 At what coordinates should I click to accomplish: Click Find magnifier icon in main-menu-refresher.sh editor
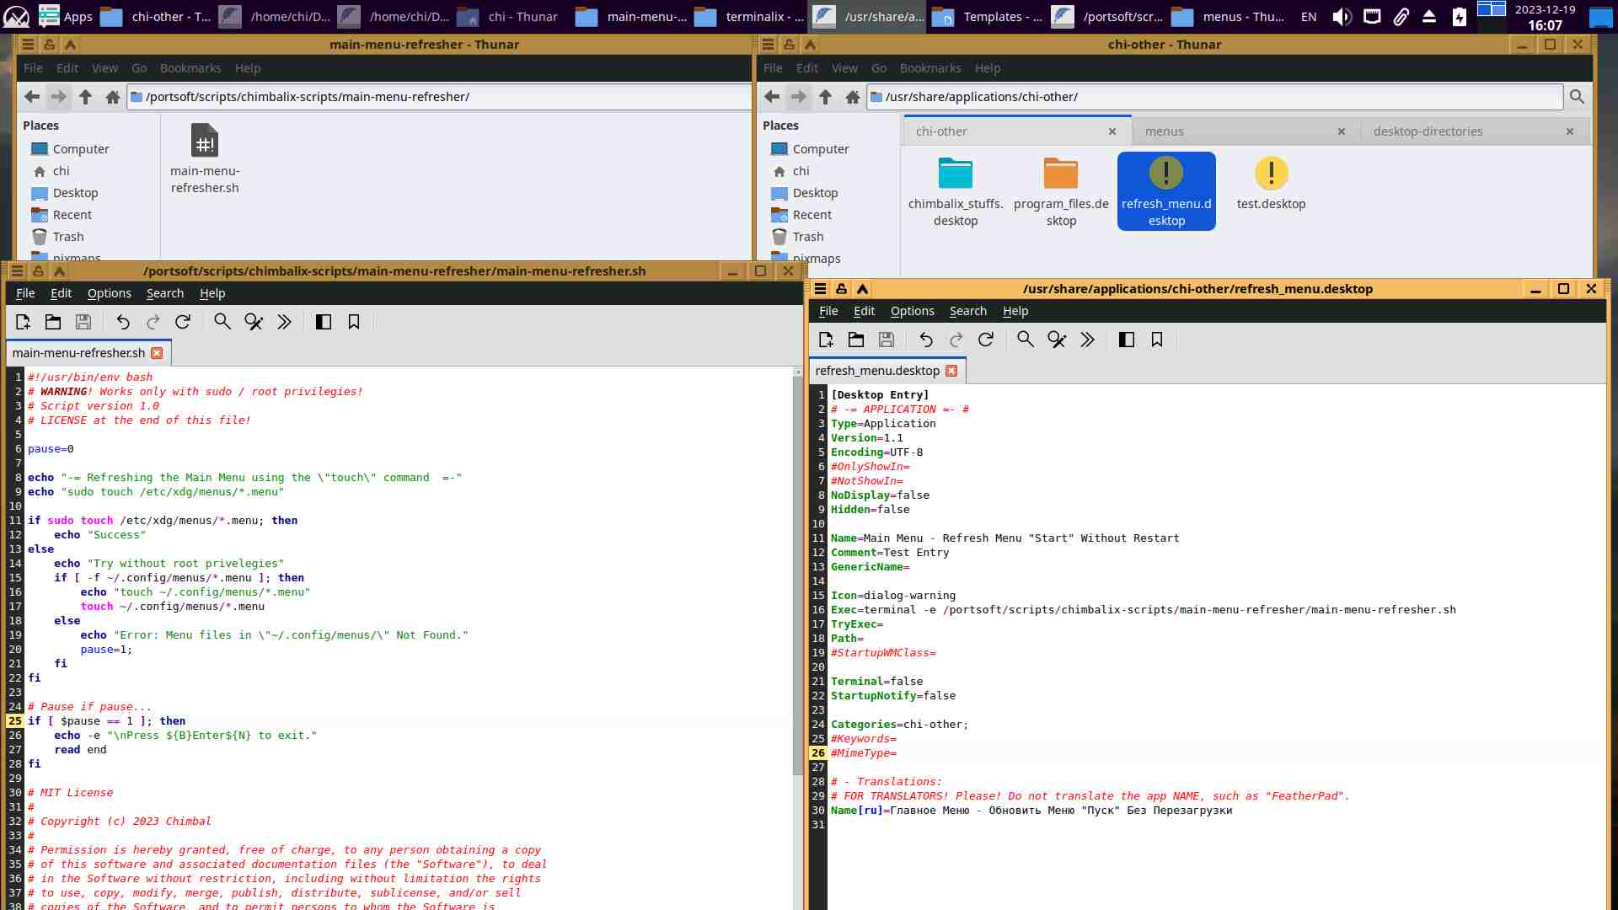click(x=222, y=322)
